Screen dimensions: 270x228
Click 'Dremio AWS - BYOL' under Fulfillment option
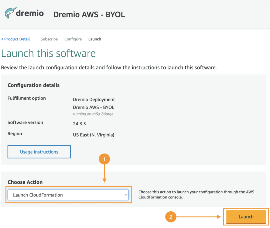point(94,107)
